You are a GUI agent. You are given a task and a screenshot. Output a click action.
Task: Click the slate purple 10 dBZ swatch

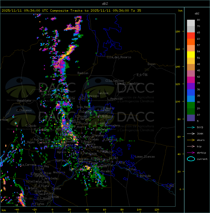[x=191, y=118]
